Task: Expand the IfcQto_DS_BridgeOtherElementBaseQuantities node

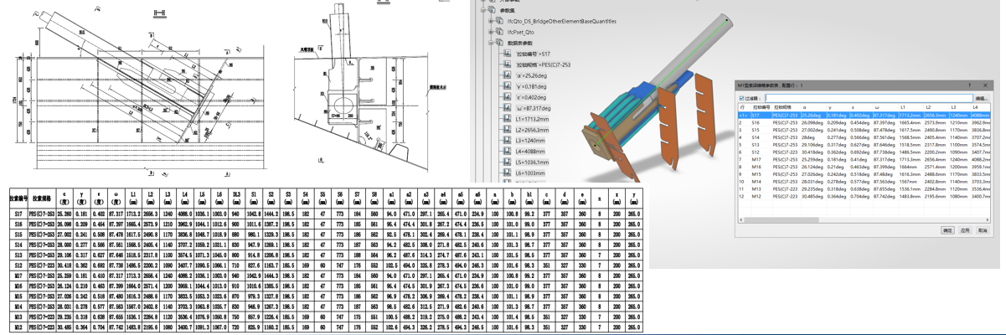Action: tap(491, 21)
